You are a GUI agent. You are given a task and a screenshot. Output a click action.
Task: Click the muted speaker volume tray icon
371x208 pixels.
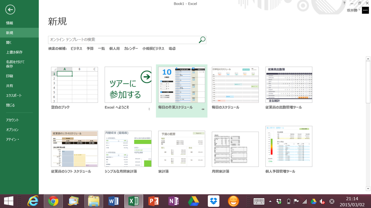click(322, 201)
